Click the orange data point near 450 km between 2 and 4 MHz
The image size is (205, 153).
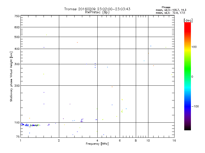coord(77,42)
